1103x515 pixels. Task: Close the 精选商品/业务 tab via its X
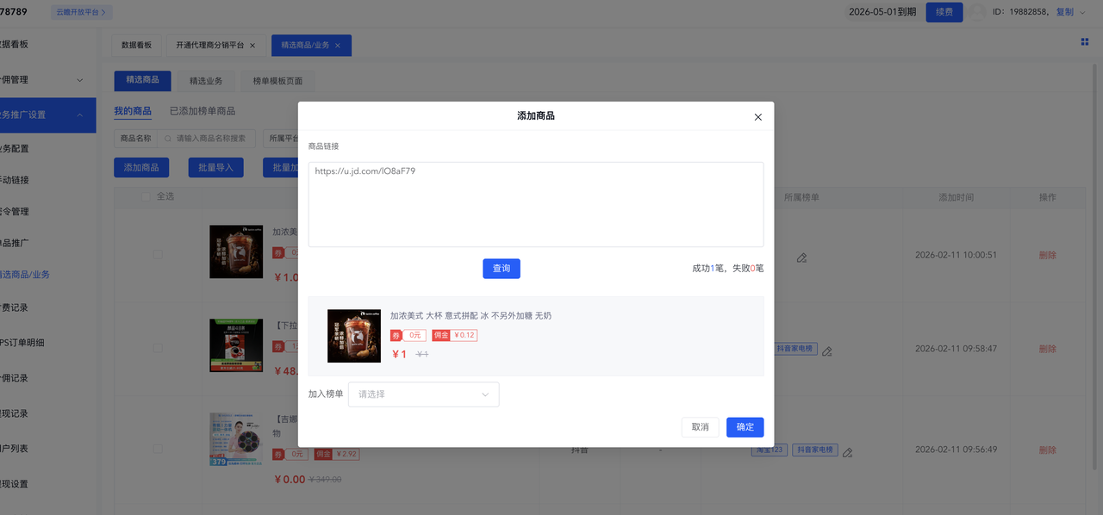[338, 46]
